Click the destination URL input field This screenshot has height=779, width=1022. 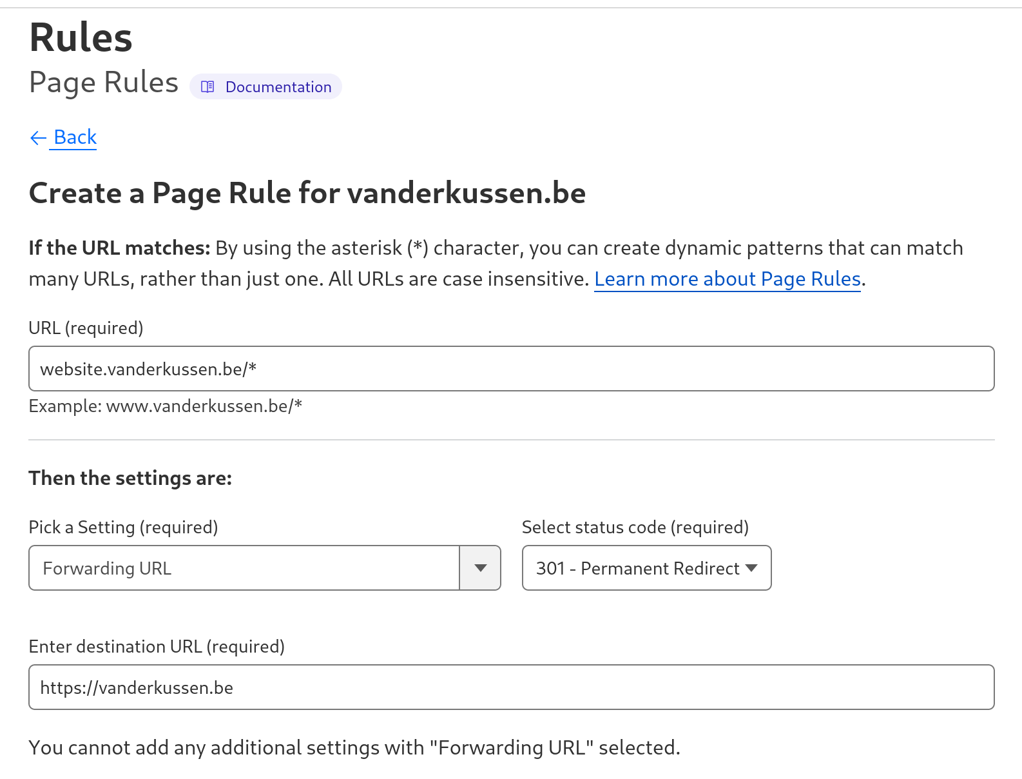[511, 687]
